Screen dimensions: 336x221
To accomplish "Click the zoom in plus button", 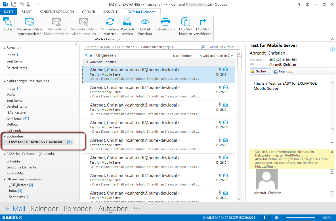I will coord(317,218).
